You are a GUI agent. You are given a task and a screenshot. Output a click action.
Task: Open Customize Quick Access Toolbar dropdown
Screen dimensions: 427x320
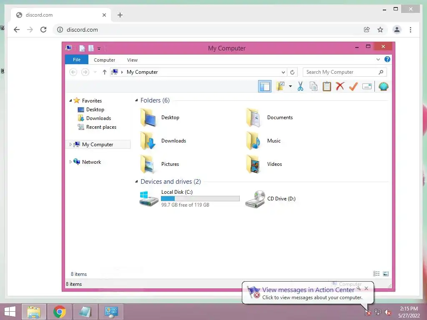pos(99,48)
